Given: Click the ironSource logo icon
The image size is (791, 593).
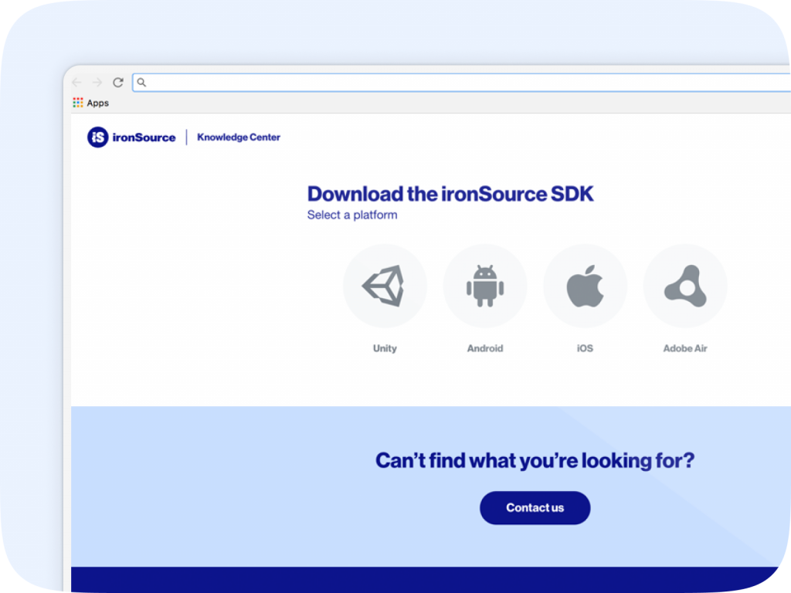Looking at the screenshot, I should [96, 137].
